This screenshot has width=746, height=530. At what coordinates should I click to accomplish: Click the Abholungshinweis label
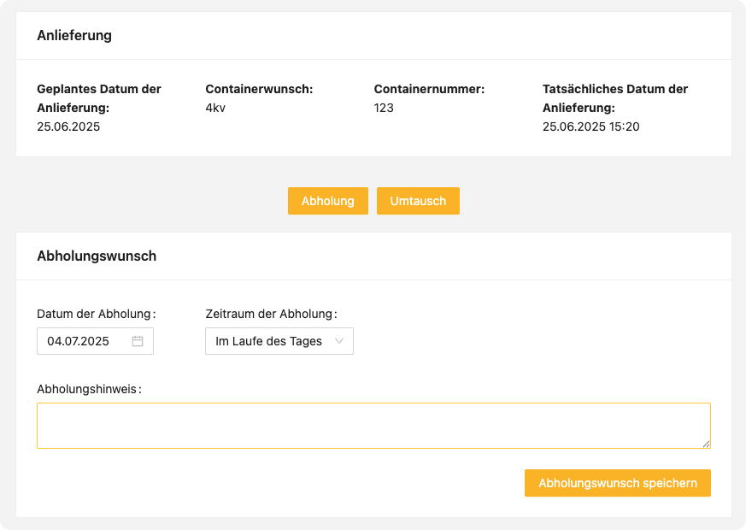coord(89,389)
